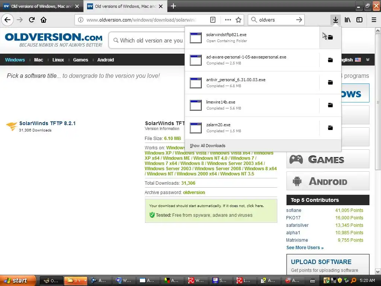381x286 pixels.
Task: Open zalarm20.exe download entry
Action: pyautogui.click(x=252, y=128)
